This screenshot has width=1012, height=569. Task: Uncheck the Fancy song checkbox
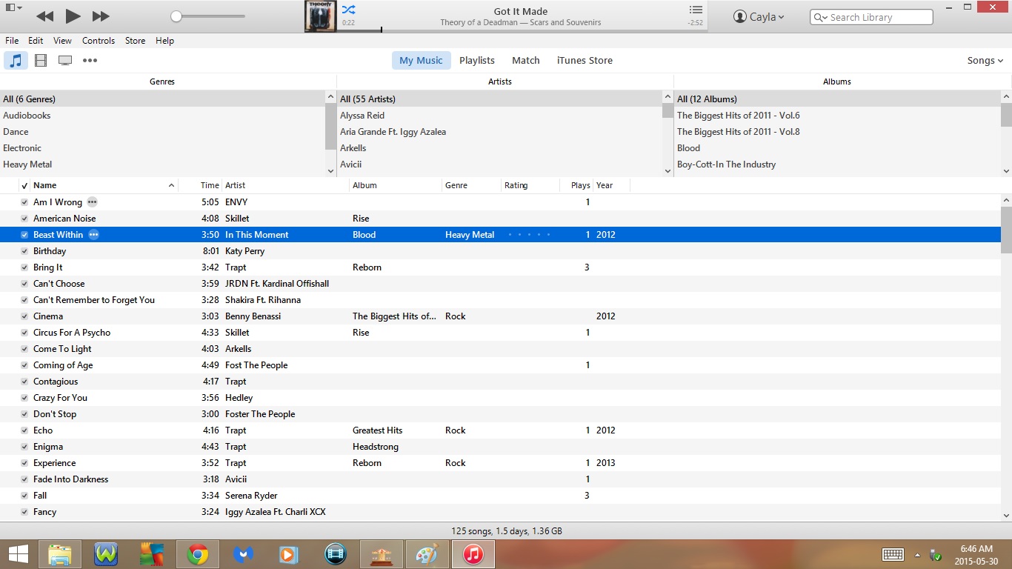24,512
